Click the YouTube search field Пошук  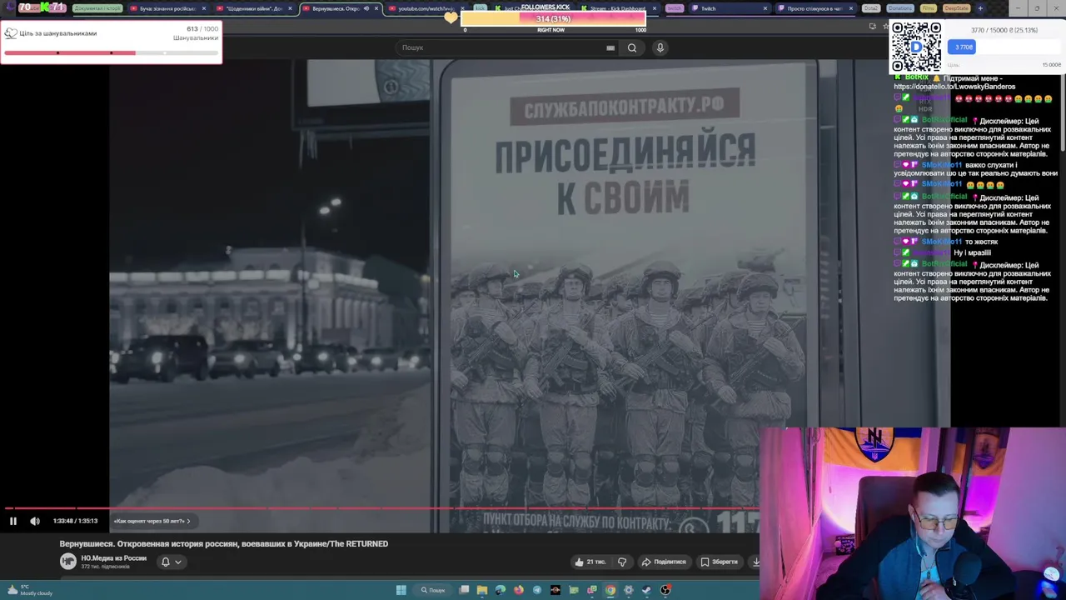(x=500, y=47)
